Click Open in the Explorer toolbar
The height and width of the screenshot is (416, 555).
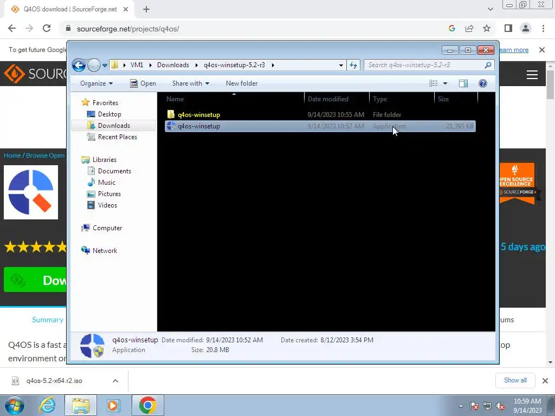[143, 83]
